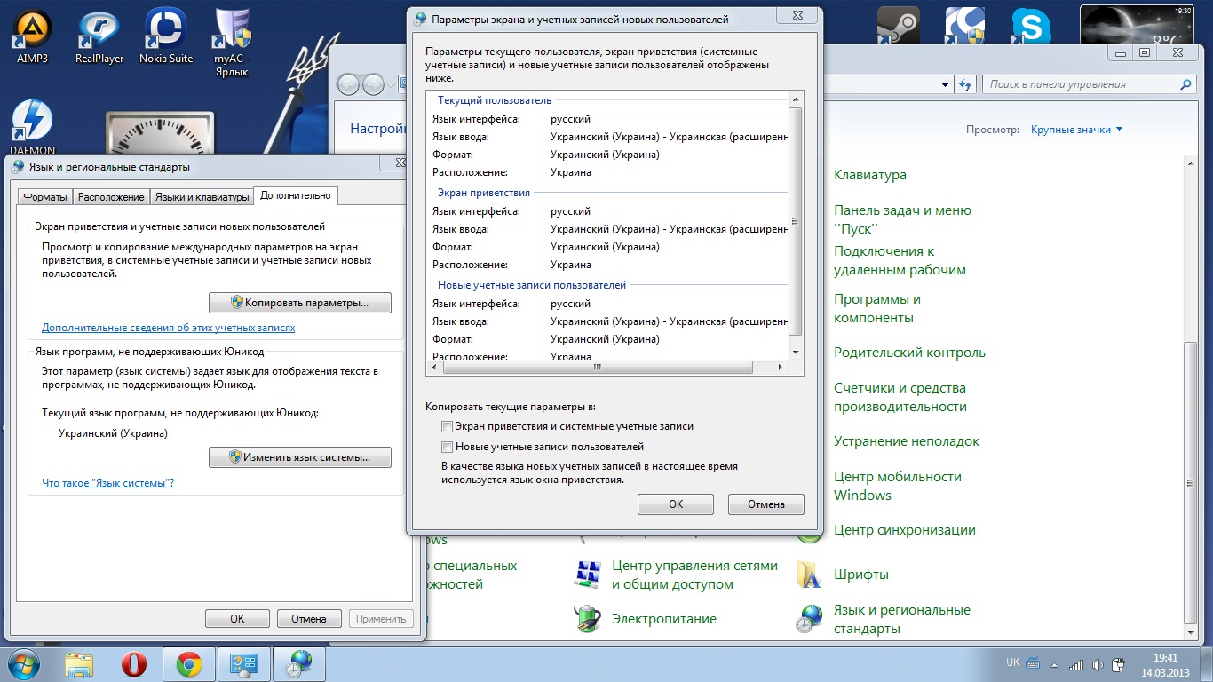
Task: Select the Языки и клавиатуры tab
Action: point(202,197)
